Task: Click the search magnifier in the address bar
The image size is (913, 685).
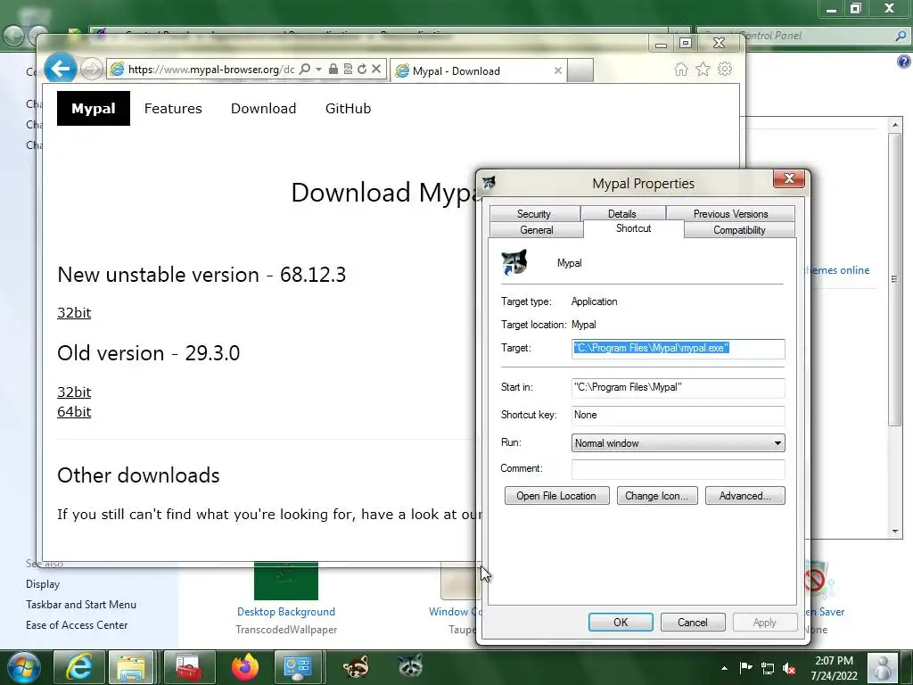Action: (x=305, y=70)
